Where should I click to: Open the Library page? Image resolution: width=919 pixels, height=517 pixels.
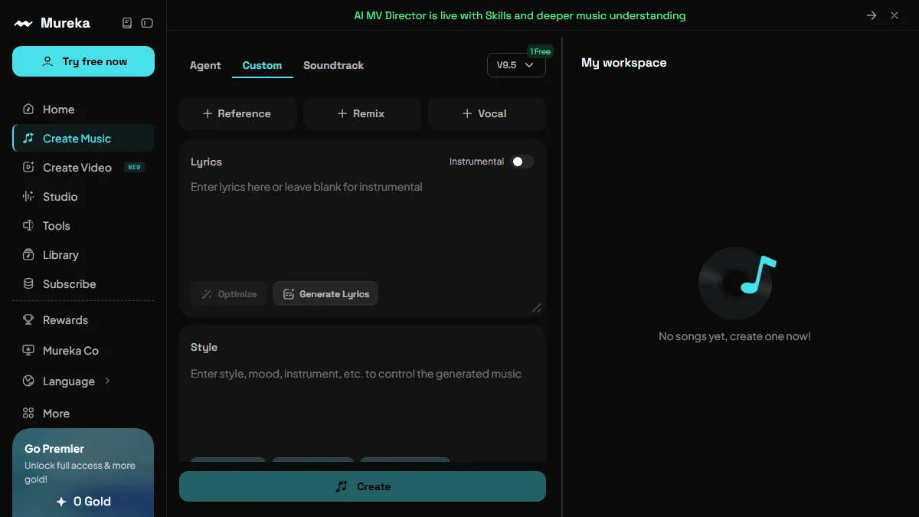(83, 255)
